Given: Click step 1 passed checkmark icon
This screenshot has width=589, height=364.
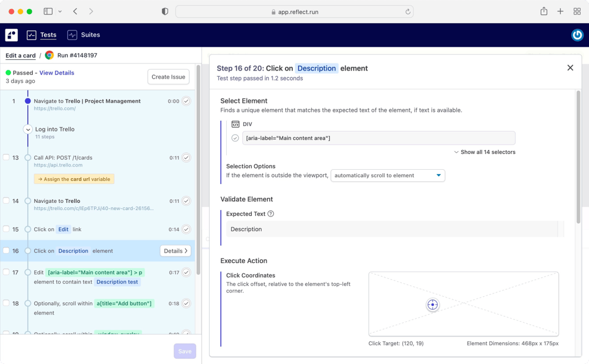Looking at the screenshot, I should (x=186, y=101).
